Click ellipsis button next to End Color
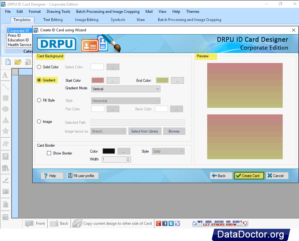Image resolution: width=299 pixels, height=241 pixels. pyautogui.click(x=177, y=81)
